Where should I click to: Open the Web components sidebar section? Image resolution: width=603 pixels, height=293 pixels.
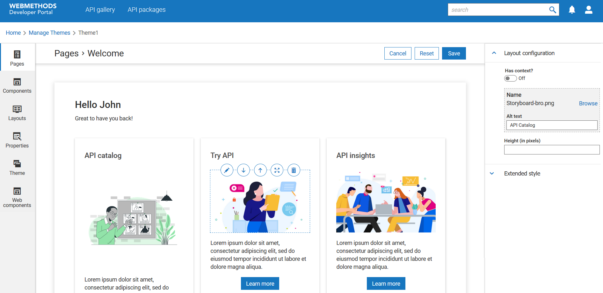pos(17,197)
